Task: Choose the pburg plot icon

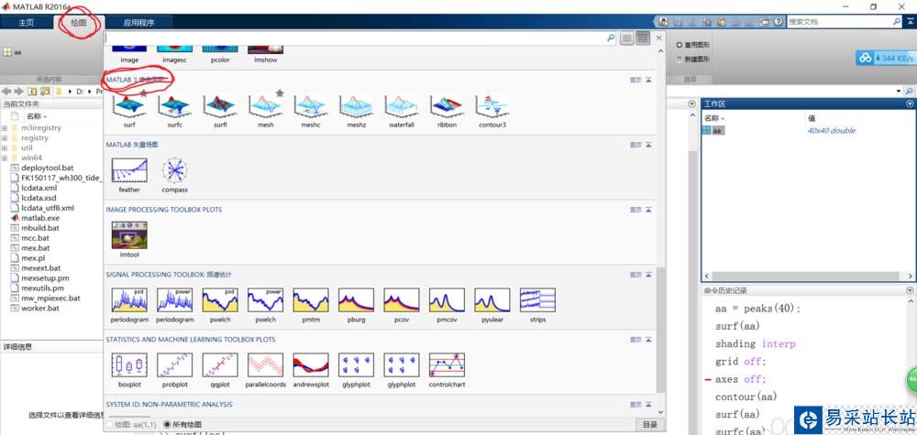Action: [356, 300]
